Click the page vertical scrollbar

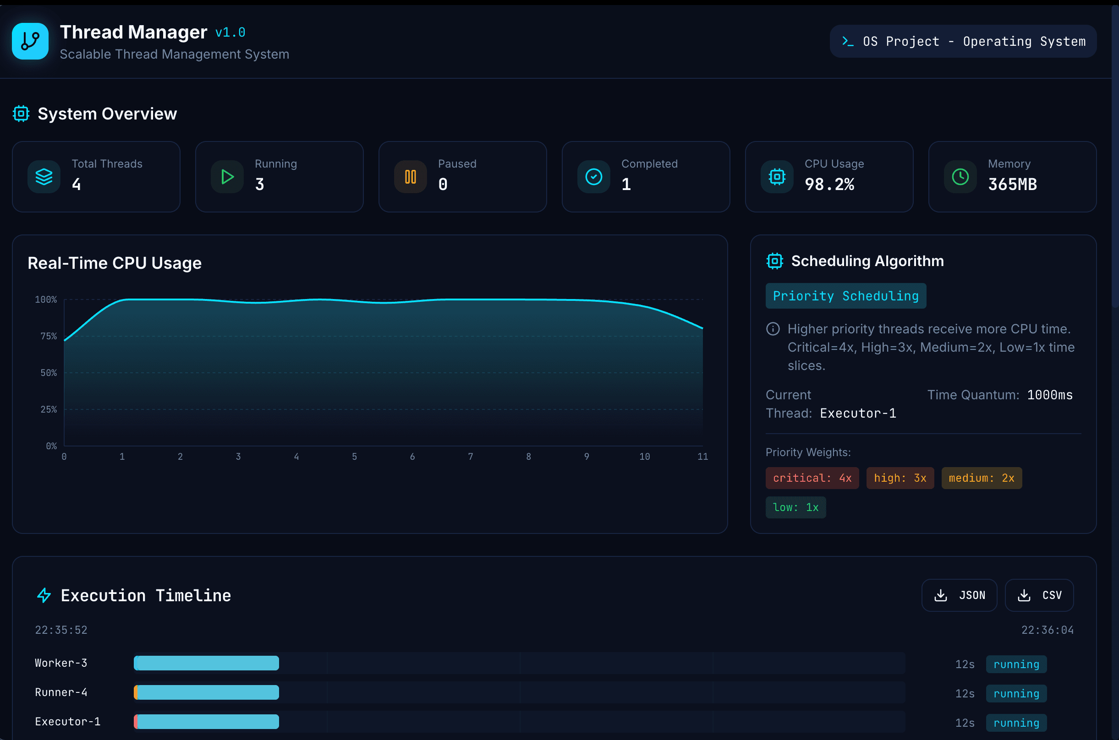(1115, 156)
